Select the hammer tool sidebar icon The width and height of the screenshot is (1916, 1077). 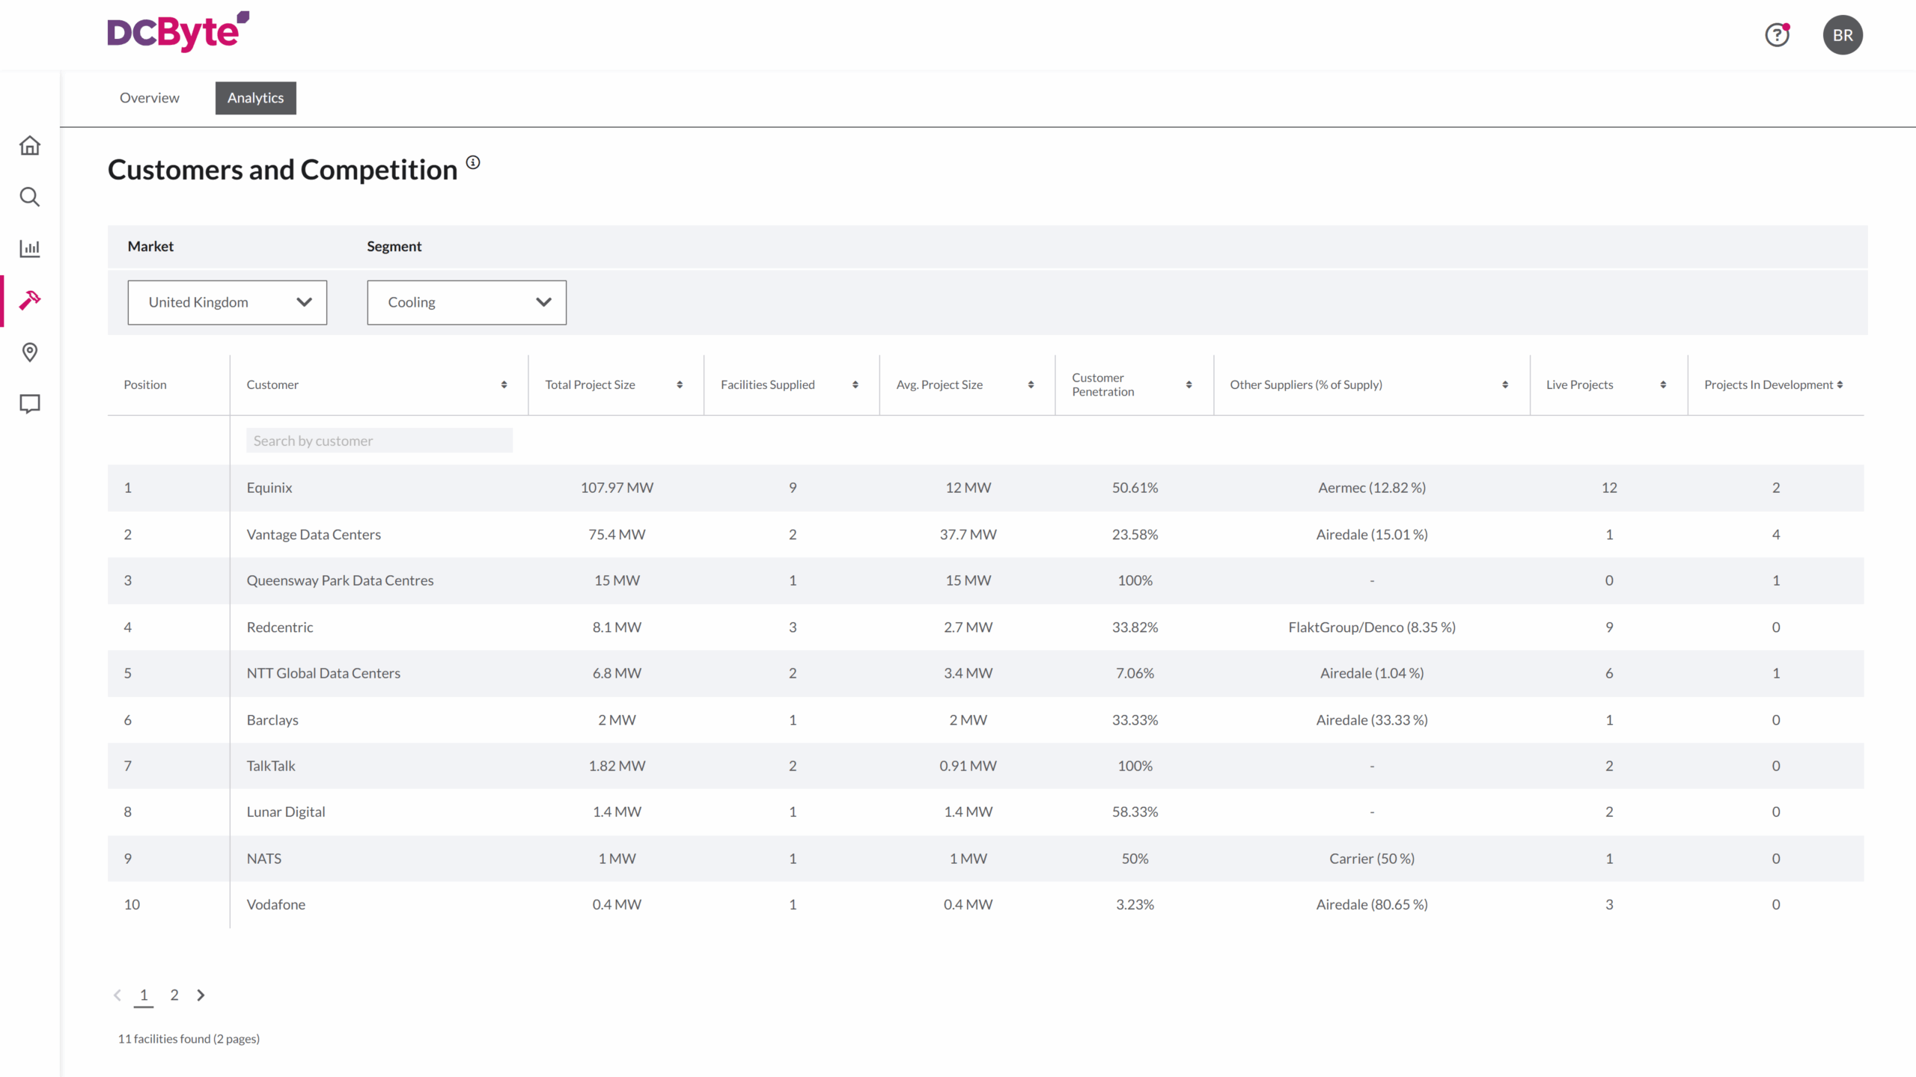(30, 300)
